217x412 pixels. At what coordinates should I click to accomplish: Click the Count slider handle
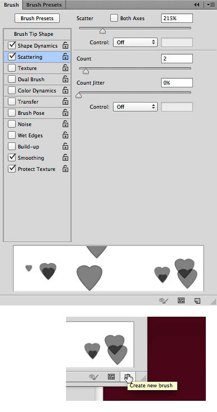(x=86, y=71)
